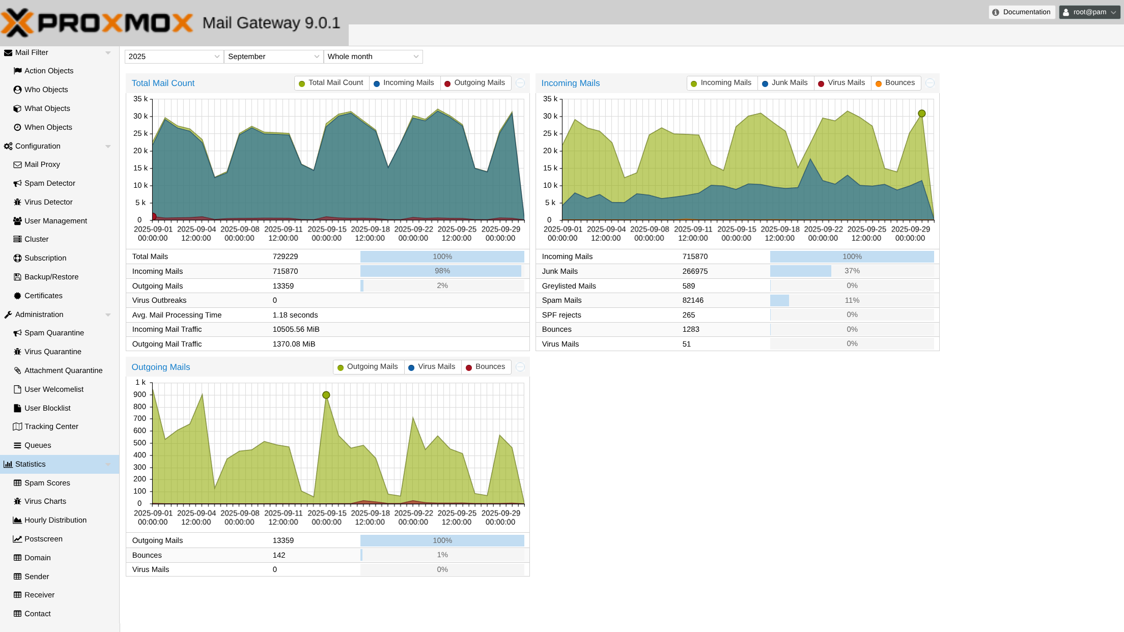
Task: Open Spam Quarantine in sidebar
Action: tap(54, 333)
